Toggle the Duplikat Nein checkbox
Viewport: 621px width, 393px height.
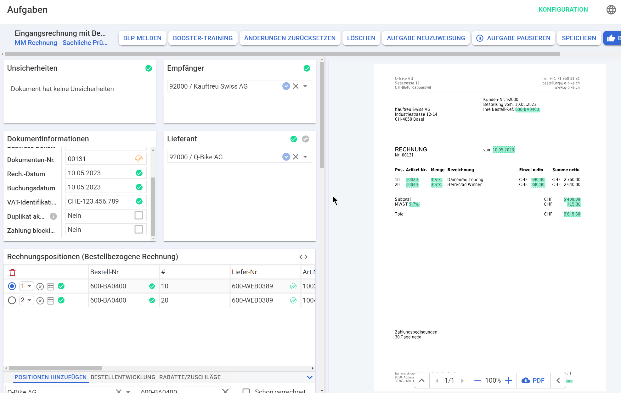[138, 216]
